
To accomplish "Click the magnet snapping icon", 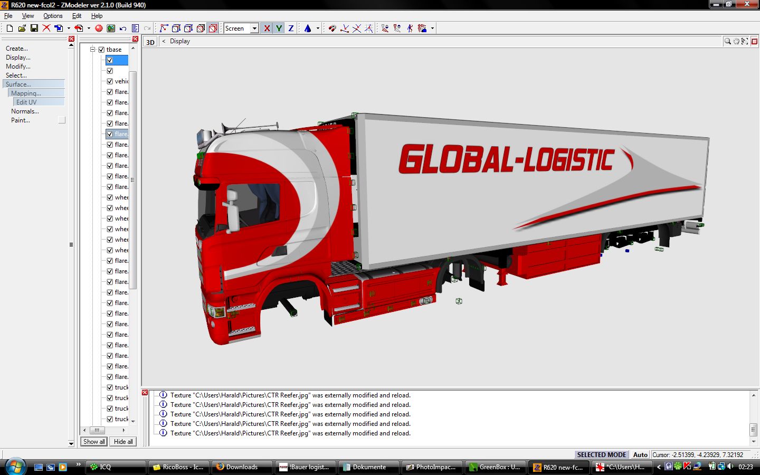I will coord(332,28).
